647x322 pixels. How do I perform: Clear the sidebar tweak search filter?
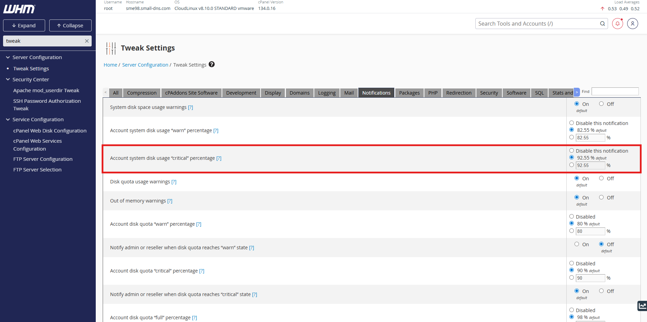point(87,41)
